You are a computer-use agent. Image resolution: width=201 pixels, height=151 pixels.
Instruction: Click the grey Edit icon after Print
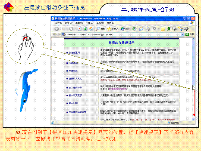pyautogui.click(x=155, y=29)
